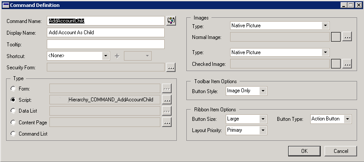Click the Ribbon Item Options group label
The image size is (364, 162).
click(215, 110)
